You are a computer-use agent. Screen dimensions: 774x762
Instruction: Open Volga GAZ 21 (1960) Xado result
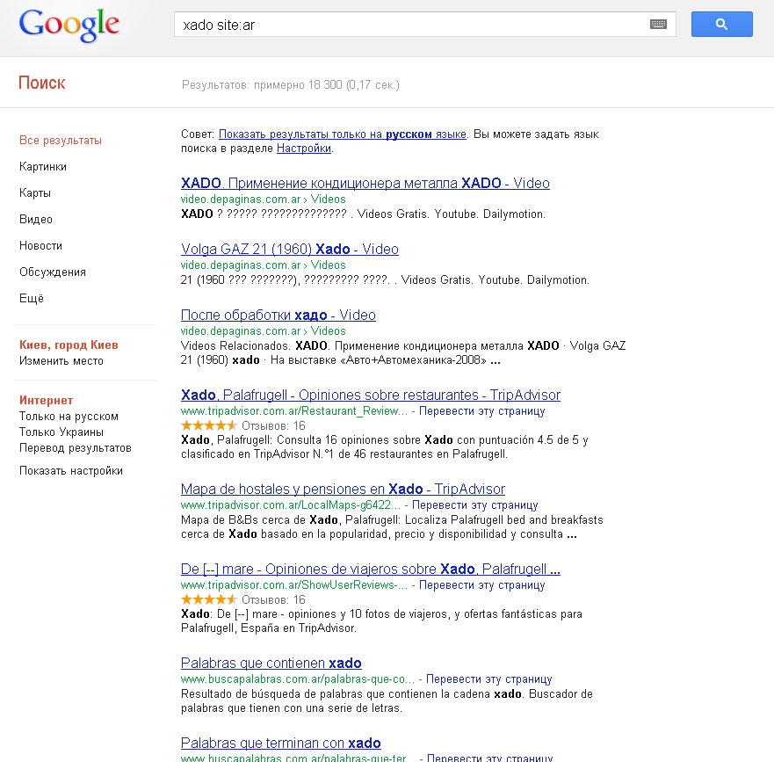pyautogui.click(x=289, y=249)
